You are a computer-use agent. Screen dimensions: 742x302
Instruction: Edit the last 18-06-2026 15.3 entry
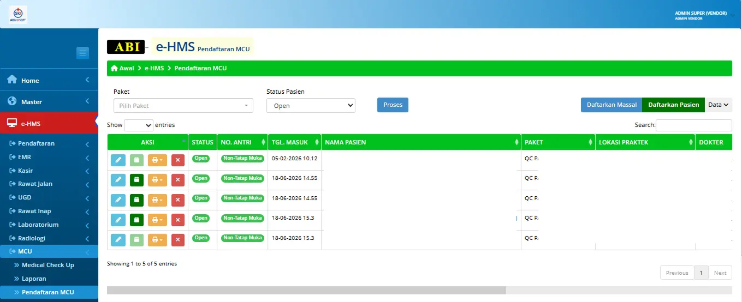[x=118, y=240]
